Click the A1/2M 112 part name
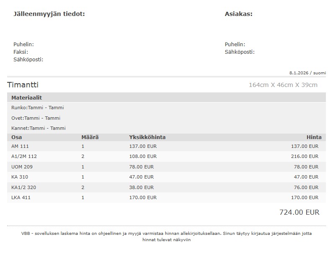Viewport: 328px width, 263px height. [x=24, y=156]
